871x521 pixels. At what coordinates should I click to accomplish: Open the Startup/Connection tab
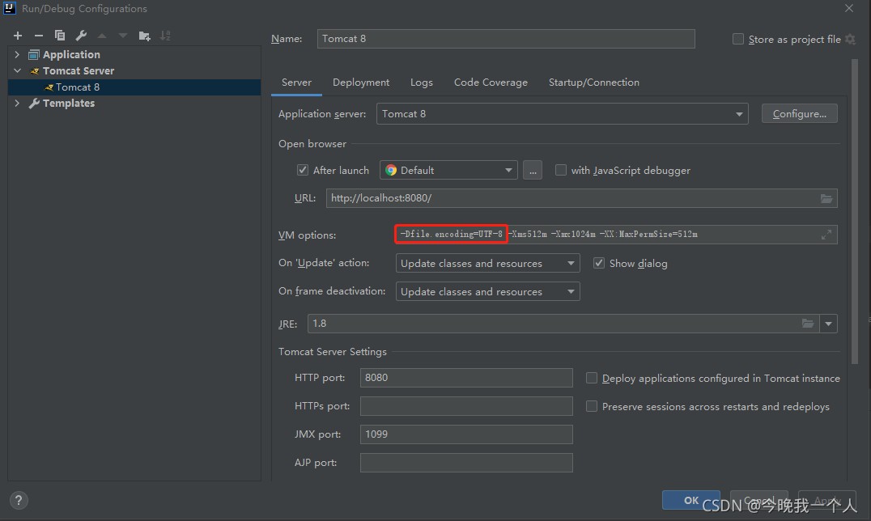(593, 83)
